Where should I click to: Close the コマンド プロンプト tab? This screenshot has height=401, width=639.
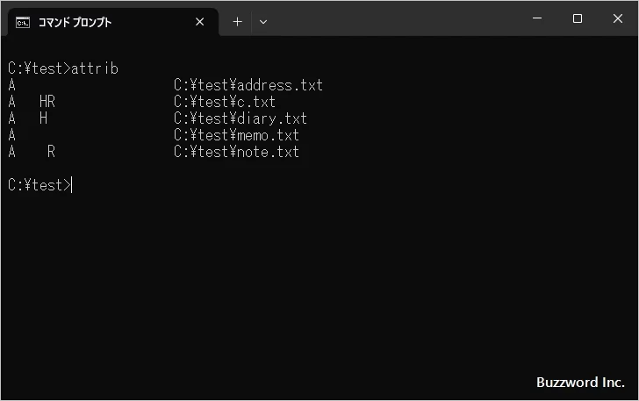200,22
